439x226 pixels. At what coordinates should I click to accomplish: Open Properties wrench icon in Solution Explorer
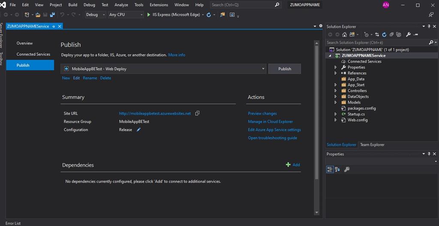tap(408, 34)
